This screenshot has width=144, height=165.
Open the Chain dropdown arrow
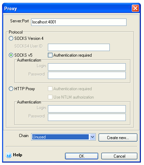tap(93, 137)
